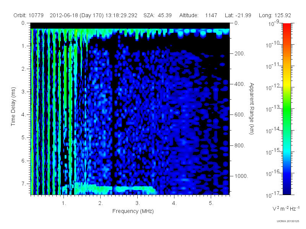Click the Frequency (MHz) axis label
Screen dimensions: 306x229
(133, 211)
